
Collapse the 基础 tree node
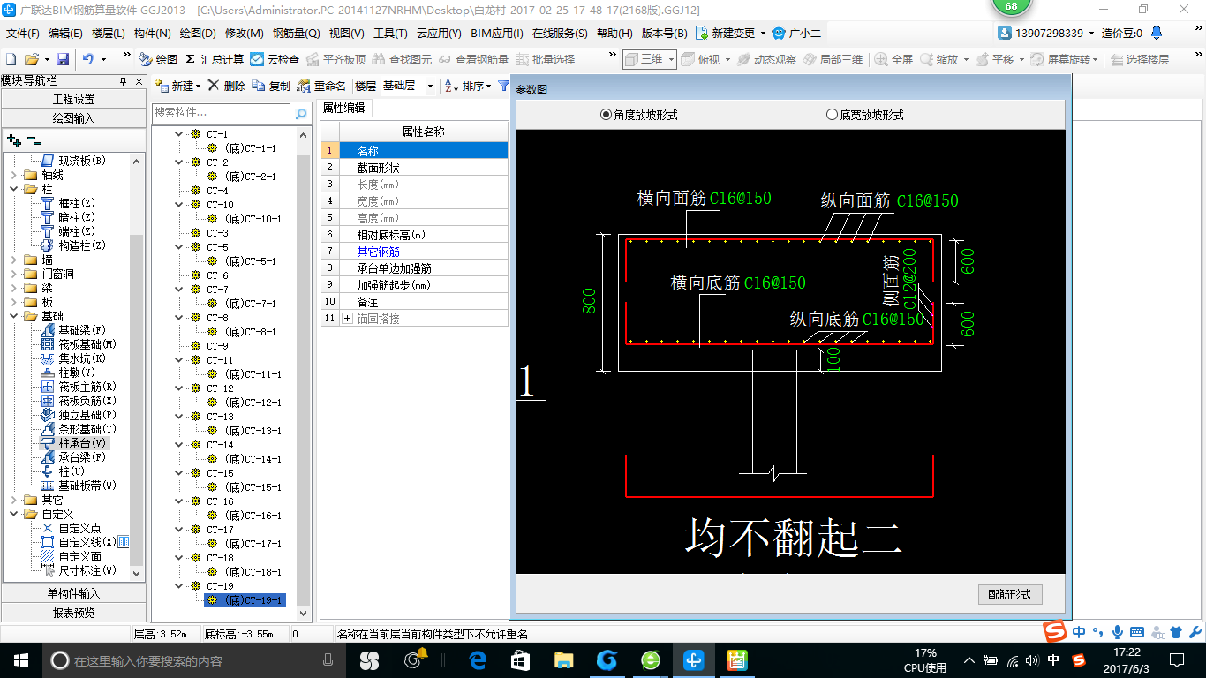[x=12, y=316]
